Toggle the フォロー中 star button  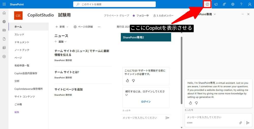click(x=140, y=15)
